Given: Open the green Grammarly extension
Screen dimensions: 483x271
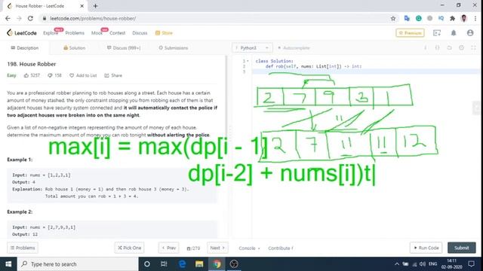Looking at the screenshot, I should point(418,18).
